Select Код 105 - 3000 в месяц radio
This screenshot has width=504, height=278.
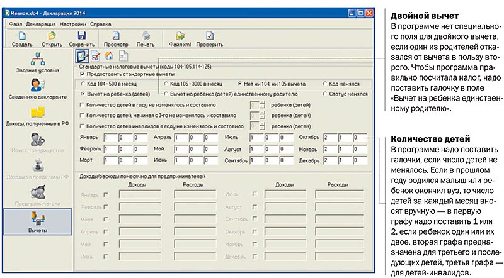tap(164, 84)
